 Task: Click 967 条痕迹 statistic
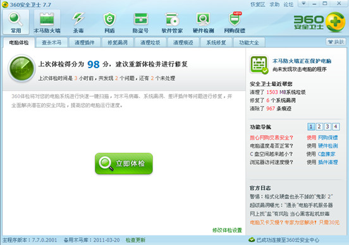point(279,109)
